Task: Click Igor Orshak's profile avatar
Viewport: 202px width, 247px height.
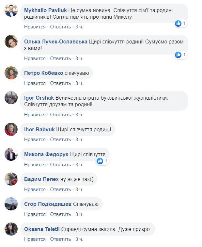Action: tap(11, 98)
